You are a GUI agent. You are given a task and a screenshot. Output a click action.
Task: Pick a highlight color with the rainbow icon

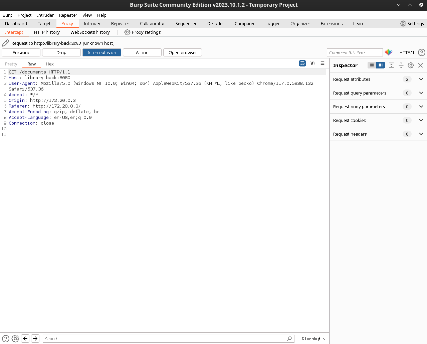click(389, 52)
